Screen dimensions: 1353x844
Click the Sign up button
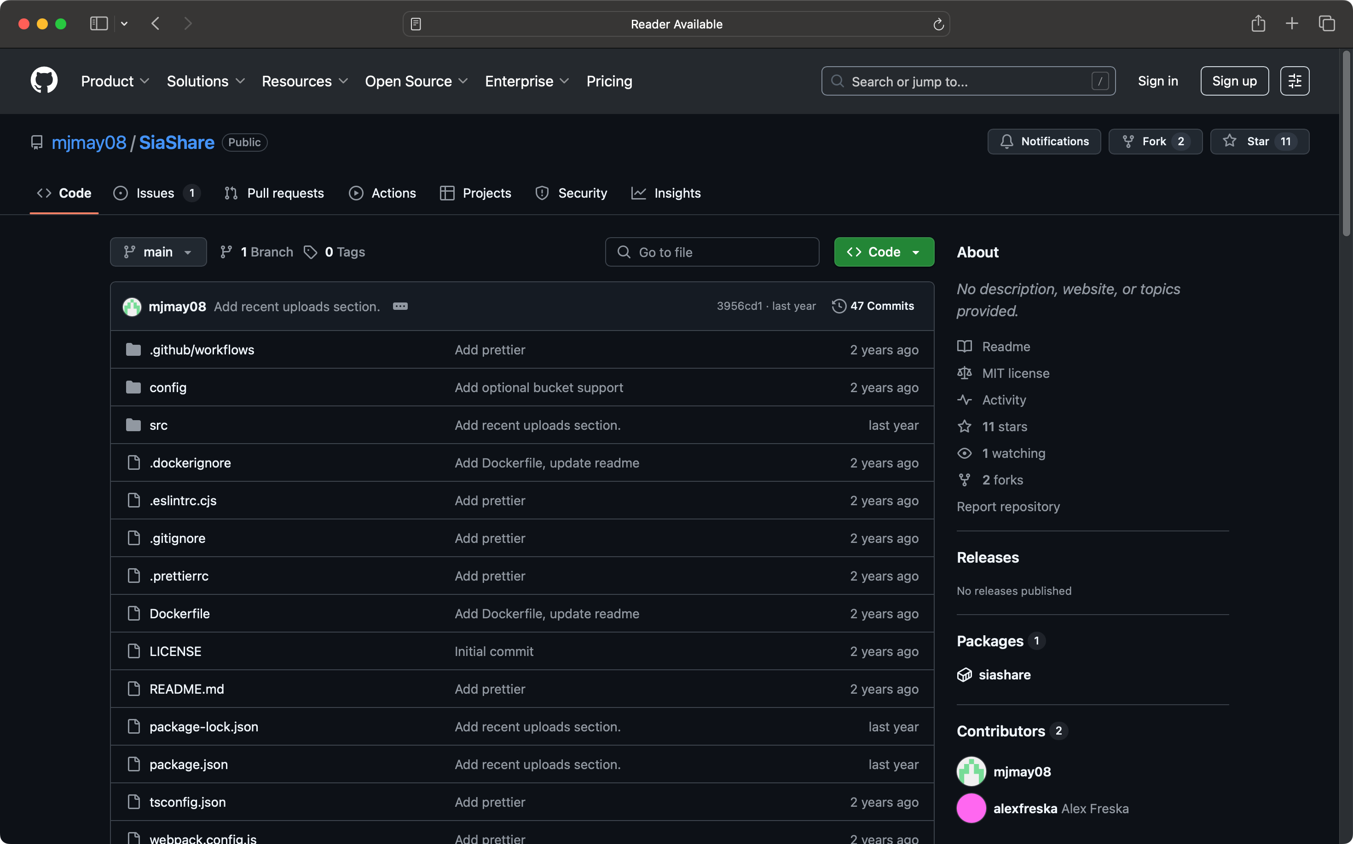coord(1235,81)
